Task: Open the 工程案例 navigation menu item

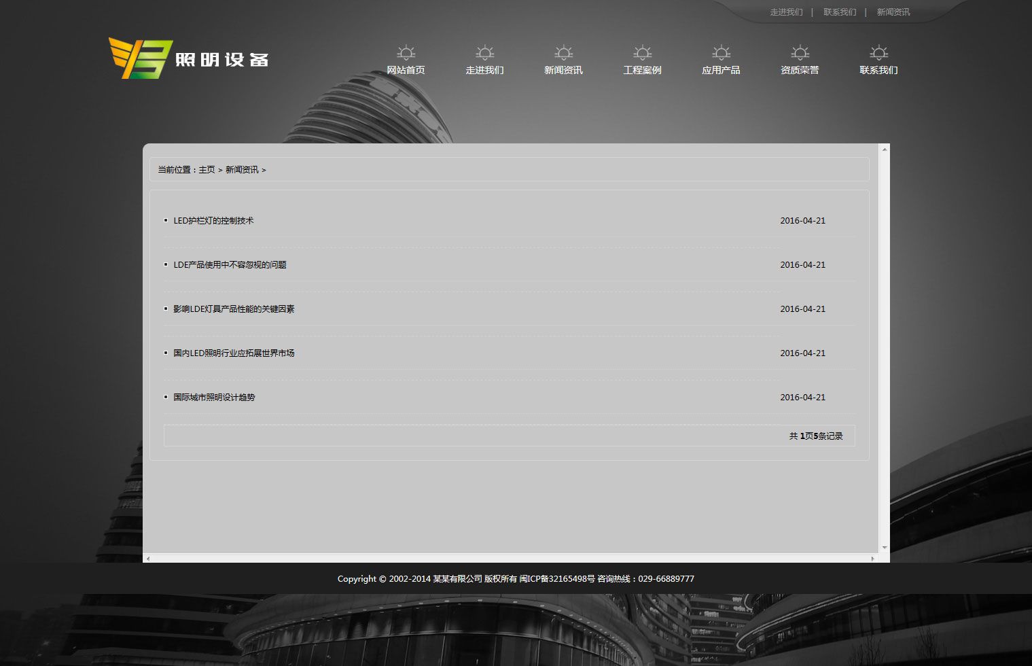Action: pyautogui.click(x=642, y=70)
